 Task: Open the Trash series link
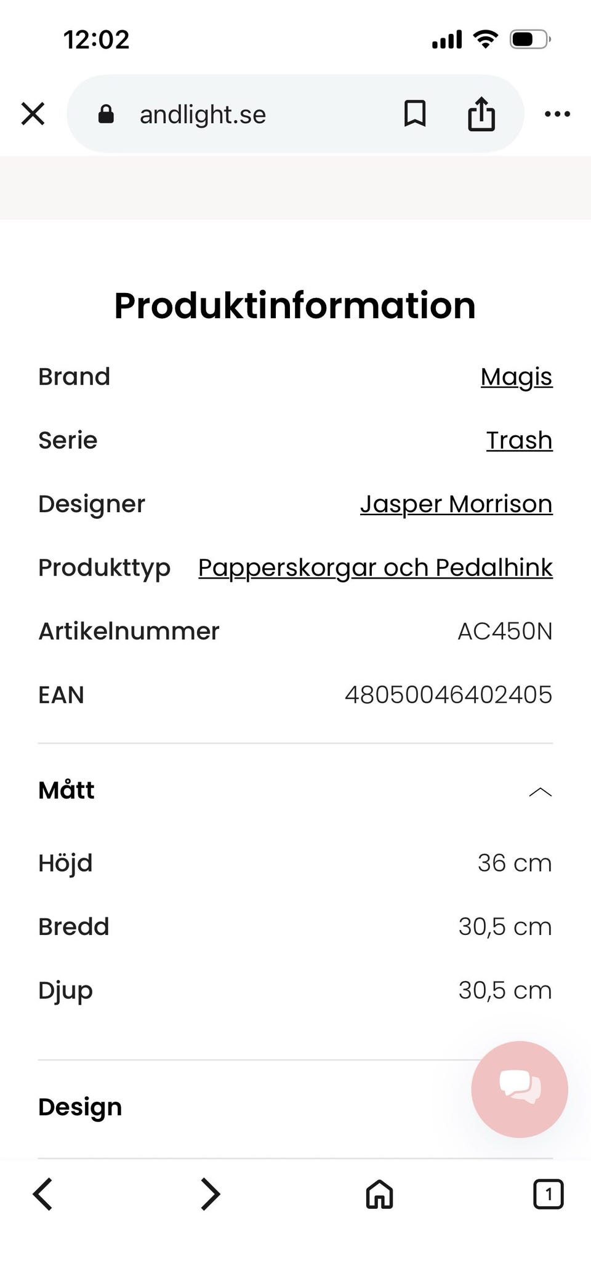coord(519,440)
